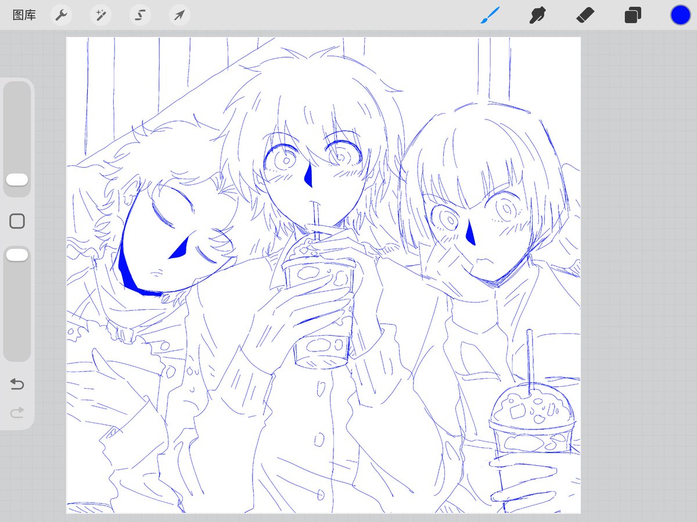Click the brush size slider handle
This screenshot has width=697, height=522.
[17, 179]
